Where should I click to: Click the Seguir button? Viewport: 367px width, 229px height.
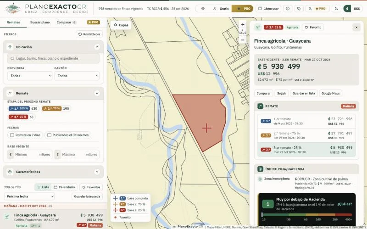282,93
